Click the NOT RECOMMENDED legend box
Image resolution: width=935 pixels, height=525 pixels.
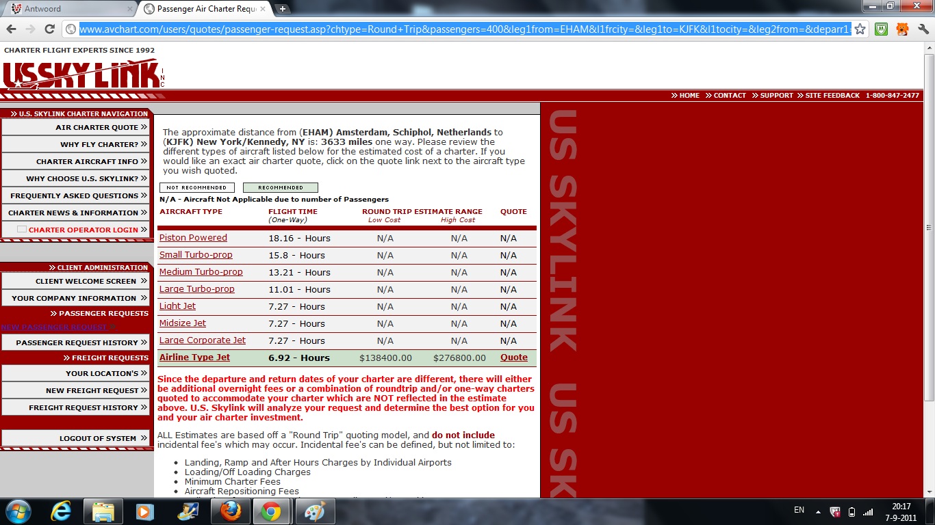(197, 187)
